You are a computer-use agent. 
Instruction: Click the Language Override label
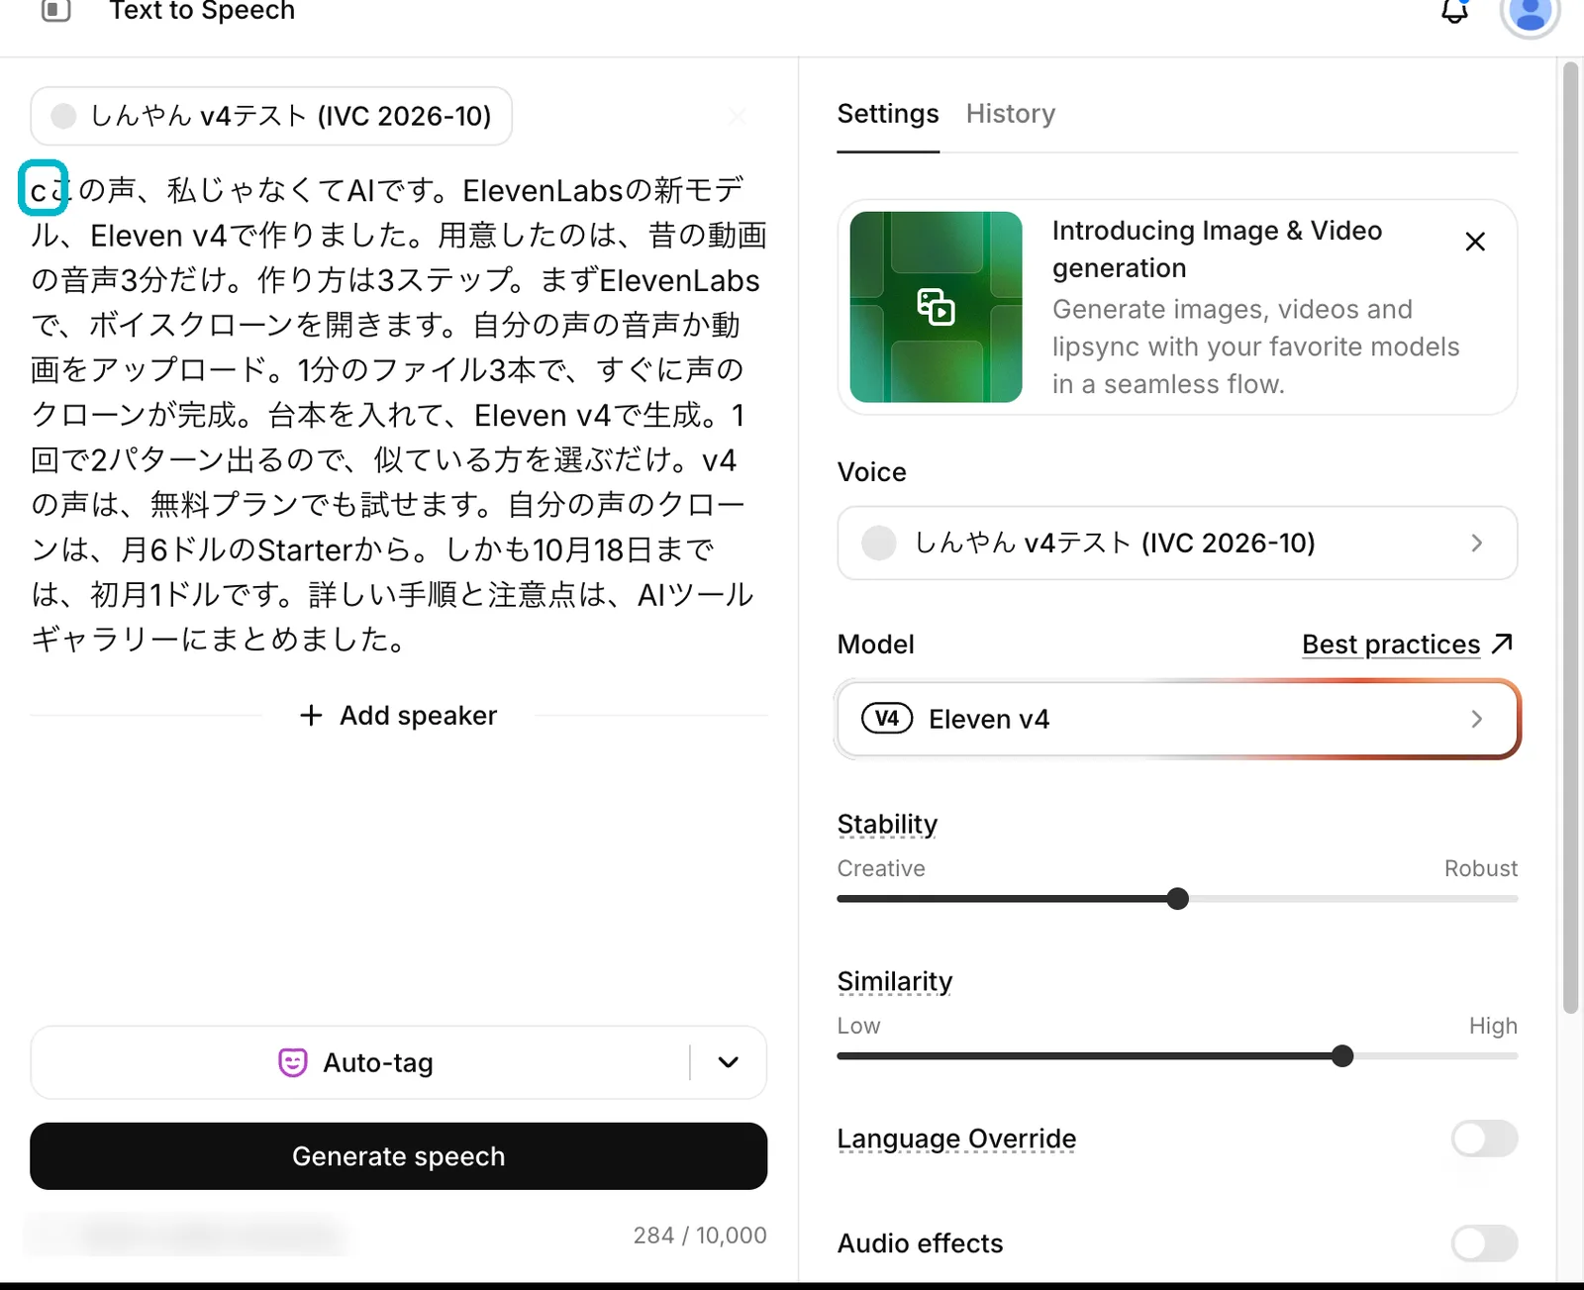[x=956, y=1140]
